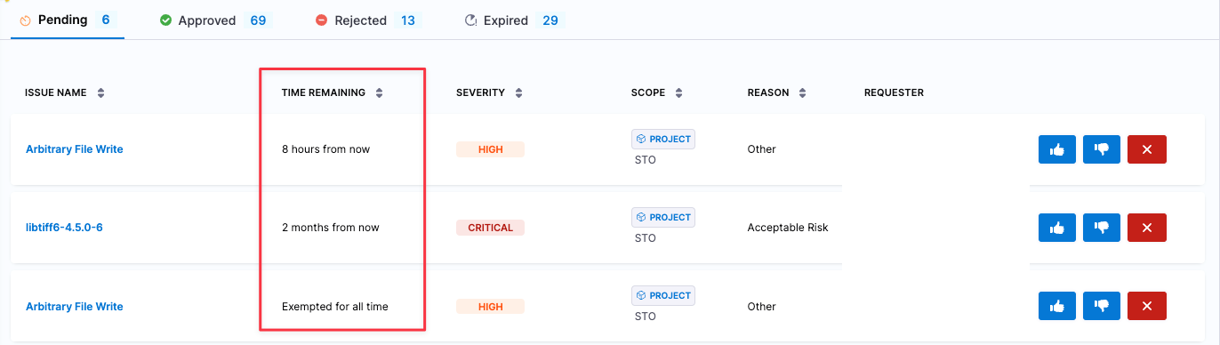Approve the libtiff6-4.5.0-6 exemption with thumbs up

(1057, 228)
